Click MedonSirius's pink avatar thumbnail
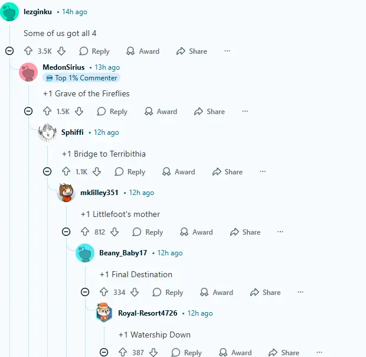Screen dimensions: 366x357 pyautogui.click(x=28, y=72)
